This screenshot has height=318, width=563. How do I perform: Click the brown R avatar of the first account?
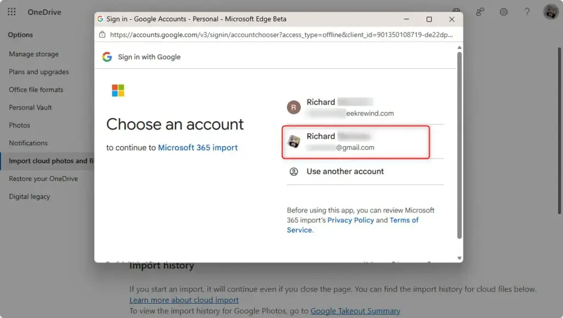[294, 107]
